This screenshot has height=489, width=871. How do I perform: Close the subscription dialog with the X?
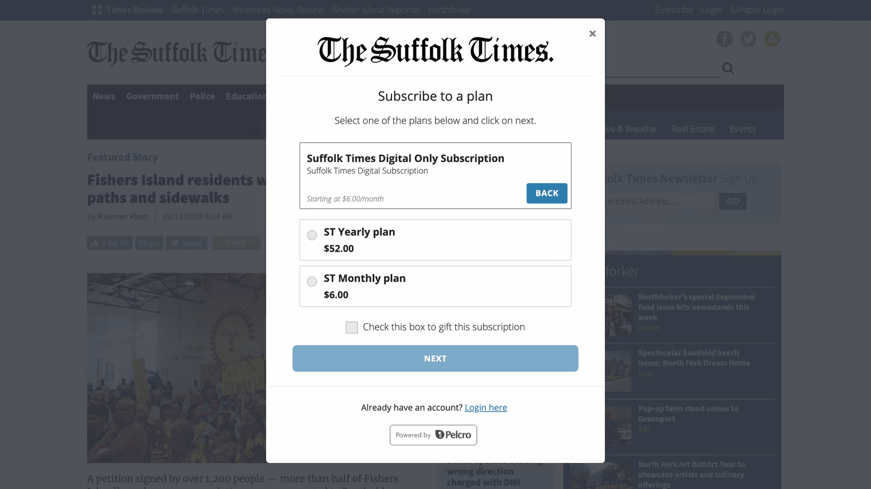click(x=592, y=34)
